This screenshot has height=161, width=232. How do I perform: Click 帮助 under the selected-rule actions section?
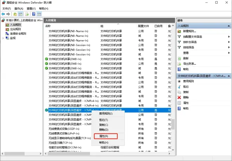tap(186, 108)
